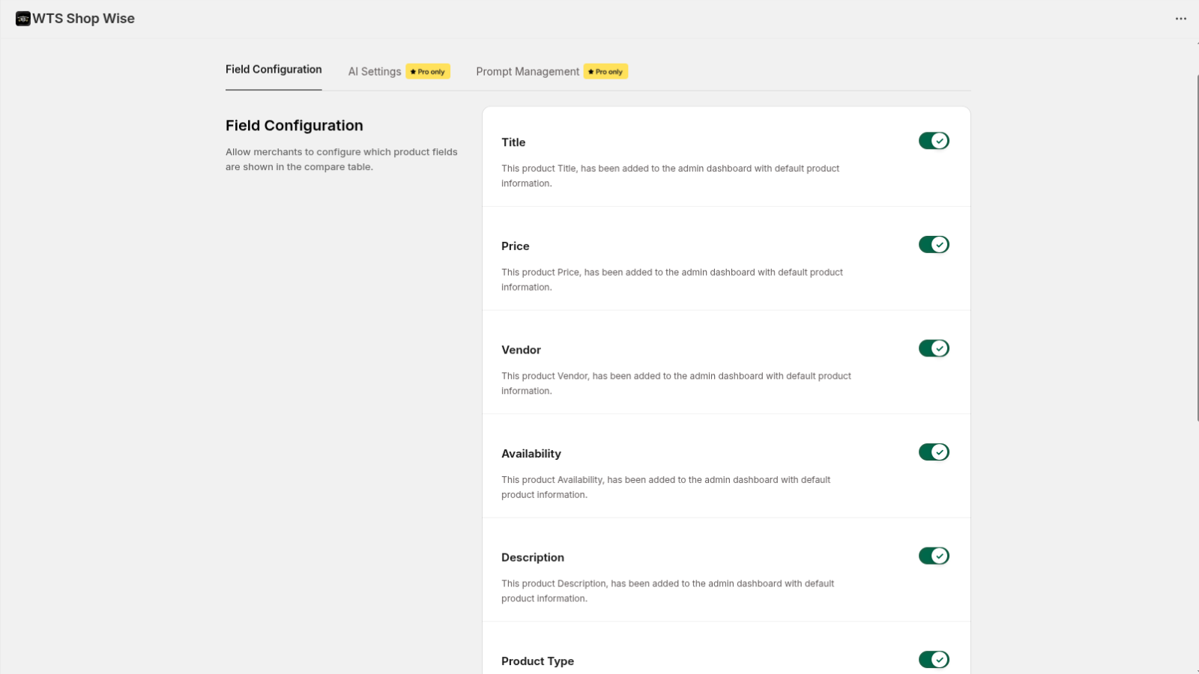The image size is (1199, 674).
Task: Click the checkmark icon inside the Title switch
Action: [x=939, y=140]
